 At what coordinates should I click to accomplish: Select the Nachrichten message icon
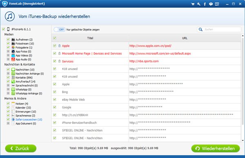tap(13, 69)
